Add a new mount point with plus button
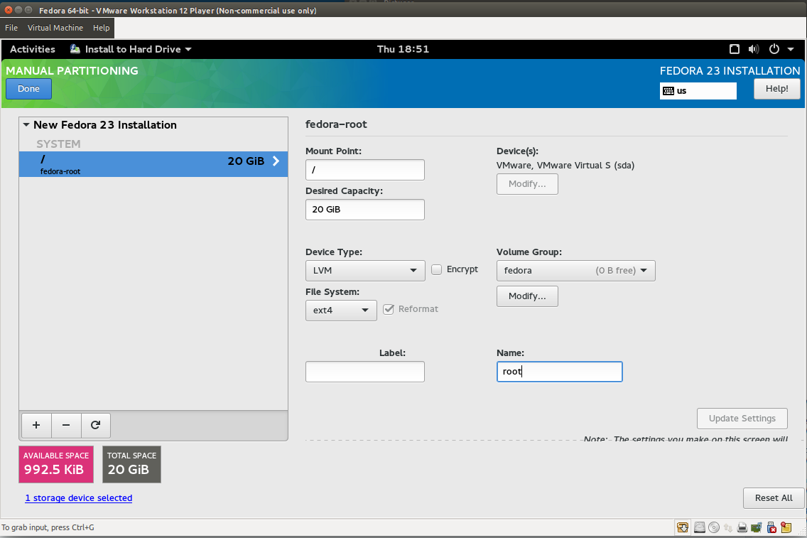Viewport: 807px width, 538px height. click(x=36, y=425)
